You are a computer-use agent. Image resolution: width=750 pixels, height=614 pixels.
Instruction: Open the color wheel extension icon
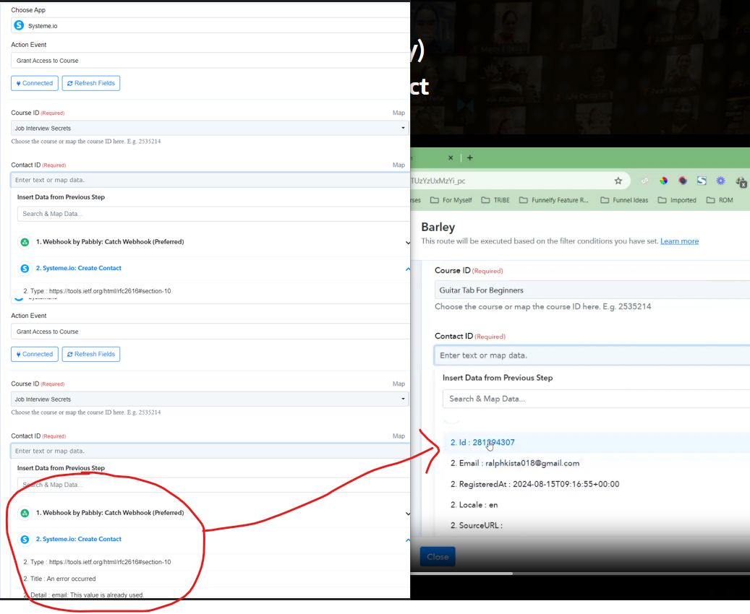(663, 181)
